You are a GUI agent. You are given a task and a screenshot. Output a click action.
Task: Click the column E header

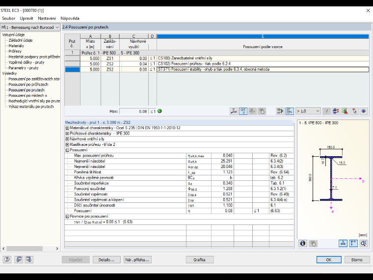(263, 36)
